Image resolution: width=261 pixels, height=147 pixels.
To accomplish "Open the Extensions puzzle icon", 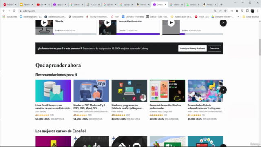I will point(237,11).
